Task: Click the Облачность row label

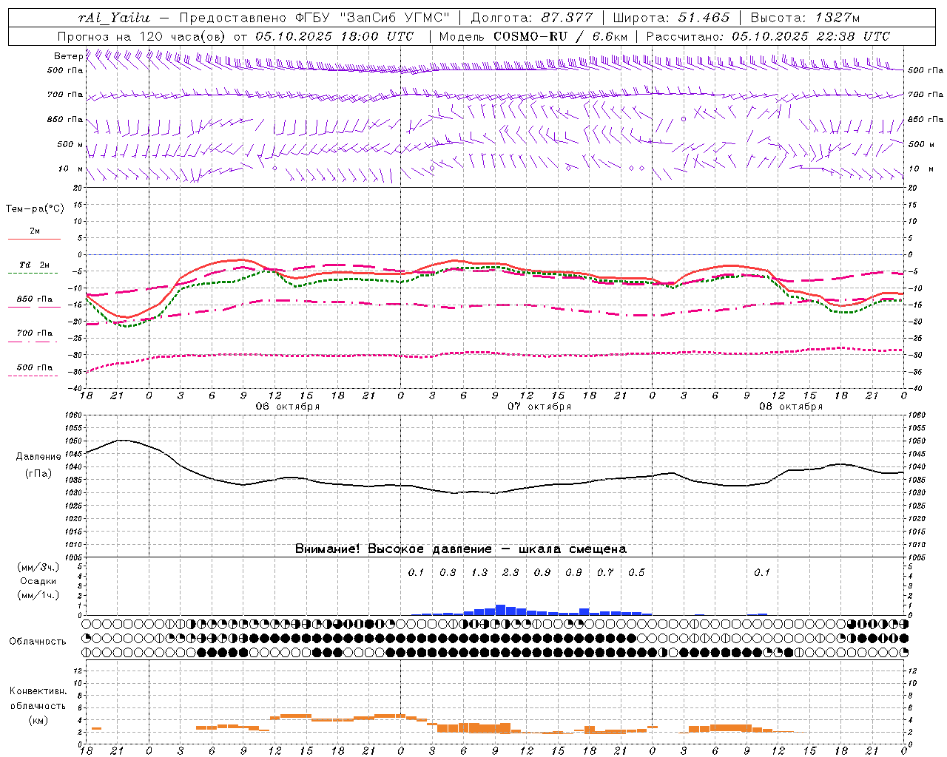Action: pyautogui.click(x=38, y=642)
